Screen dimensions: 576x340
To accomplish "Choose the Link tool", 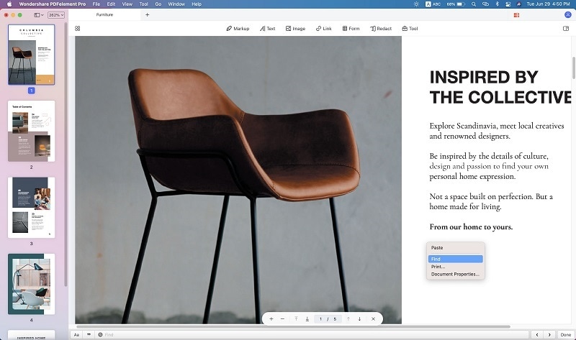I will [323, 29].
